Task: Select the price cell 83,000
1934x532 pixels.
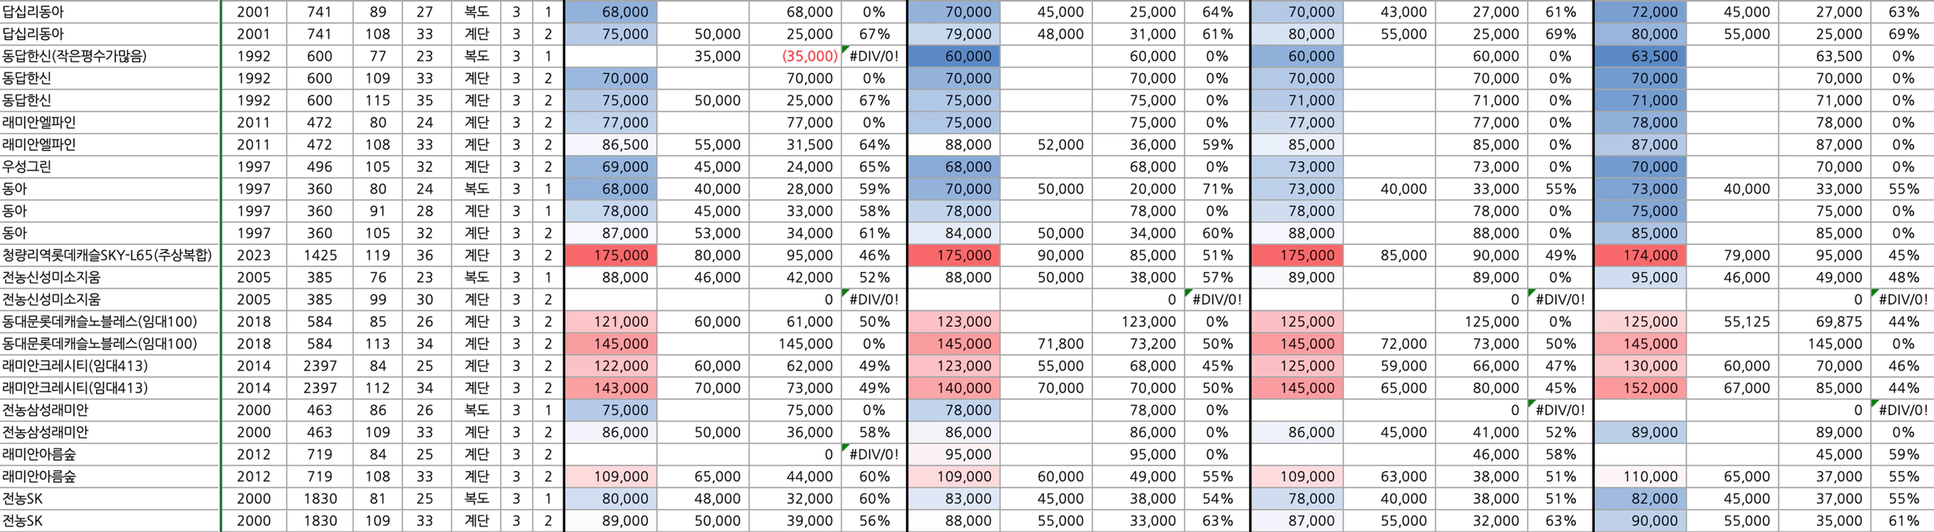Action: (954, 499)
